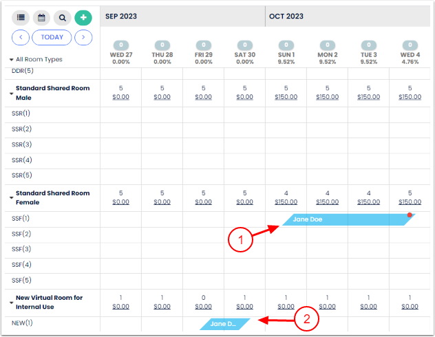Select the SSF(4) room row label
The image size is (435, 337).
tap(22, 265)
